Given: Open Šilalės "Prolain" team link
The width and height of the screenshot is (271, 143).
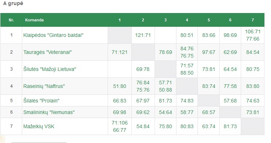Looking at the screenshot, I should tap(41, 101).
